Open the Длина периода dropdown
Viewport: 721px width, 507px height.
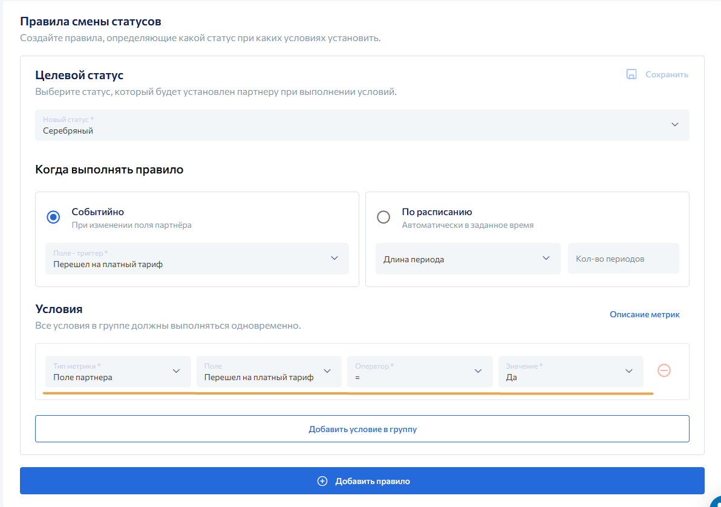click(x=468, y=259)
